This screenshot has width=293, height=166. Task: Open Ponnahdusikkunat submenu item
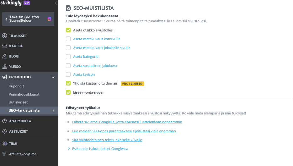tap(24, 94)
